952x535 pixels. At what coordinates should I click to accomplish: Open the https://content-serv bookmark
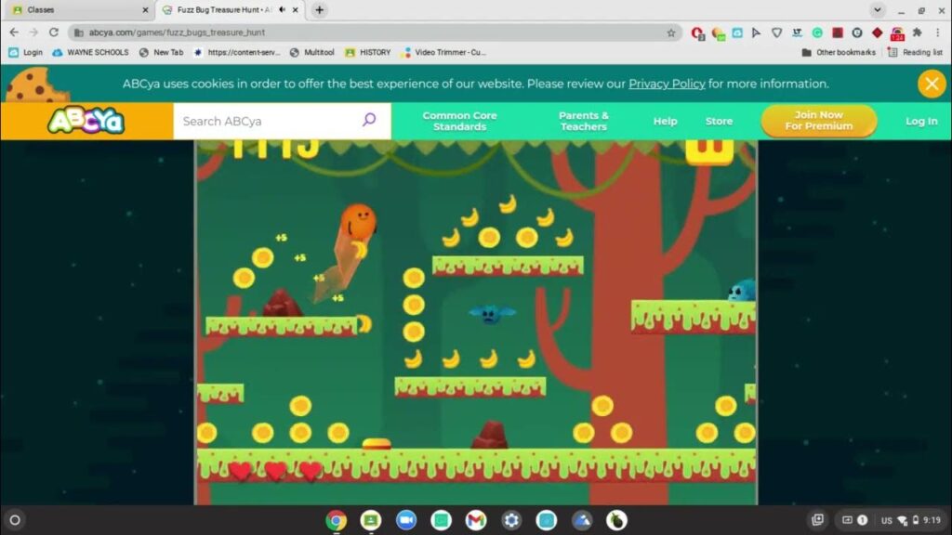[237, 53]
